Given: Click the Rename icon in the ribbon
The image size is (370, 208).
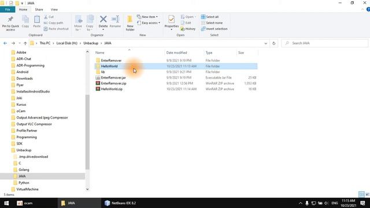Looking at the screenshot, I should point(115,22).
